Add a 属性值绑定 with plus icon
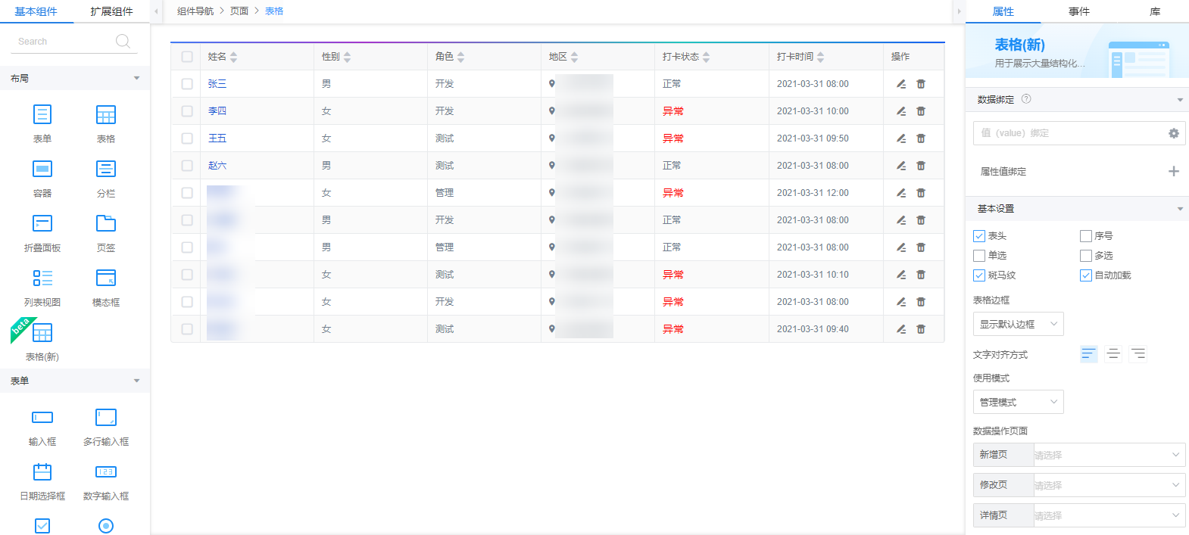 point(1174,172)
